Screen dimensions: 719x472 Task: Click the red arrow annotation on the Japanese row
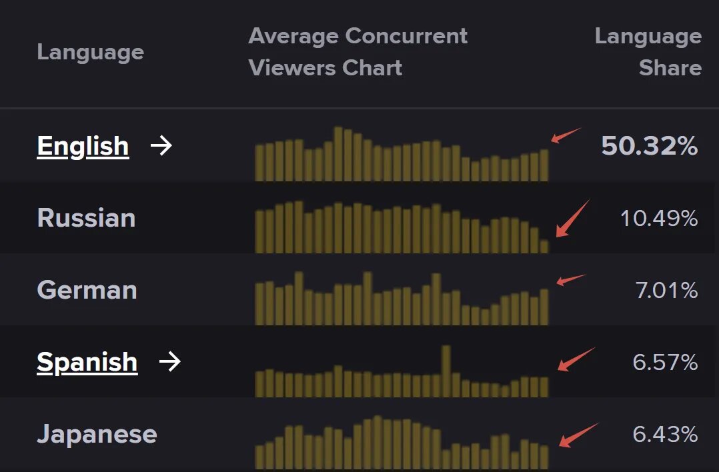point(577,435)
